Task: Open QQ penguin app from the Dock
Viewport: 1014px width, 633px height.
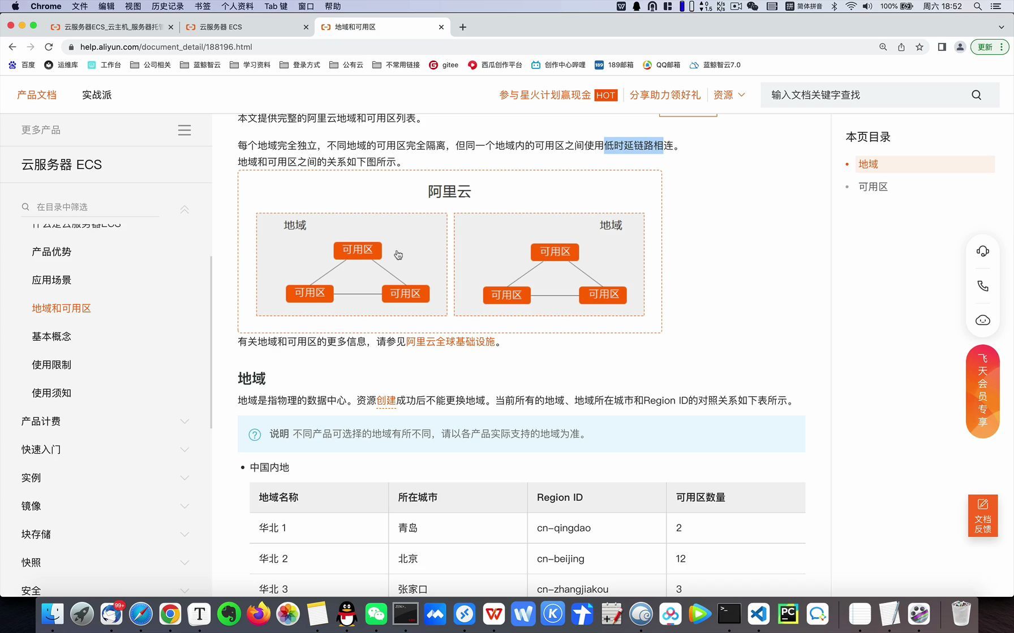Action: tap(347, 614)
